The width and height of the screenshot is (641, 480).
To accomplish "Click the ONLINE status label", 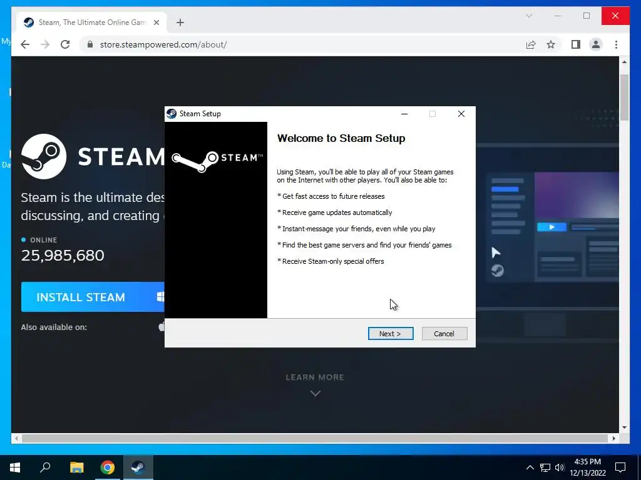I will click(43, 240).
